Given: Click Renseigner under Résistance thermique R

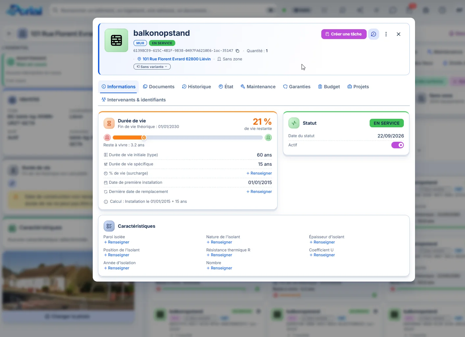Looking at the screenshot, I should [x=219, y=255].
